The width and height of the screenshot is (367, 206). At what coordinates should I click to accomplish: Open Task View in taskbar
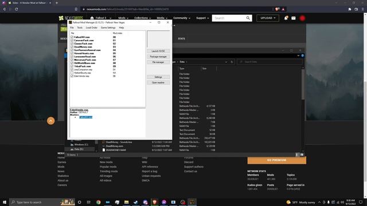click(x=89, y=202)
